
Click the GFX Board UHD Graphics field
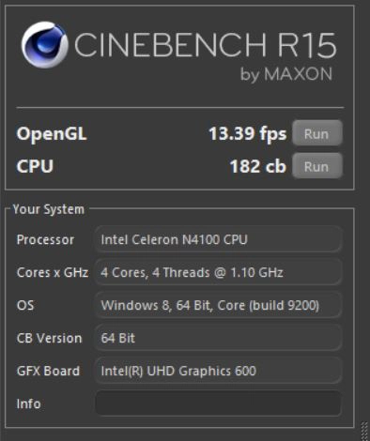[218, 371]
